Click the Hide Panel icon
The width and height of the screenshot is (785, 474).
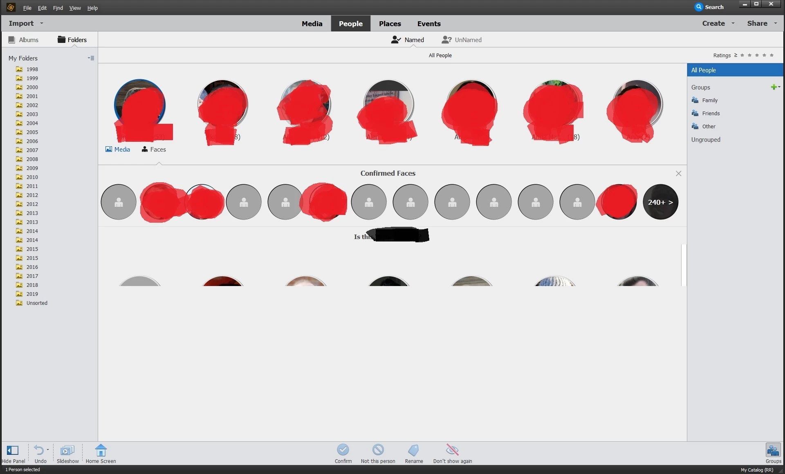(x=13, y=450)
